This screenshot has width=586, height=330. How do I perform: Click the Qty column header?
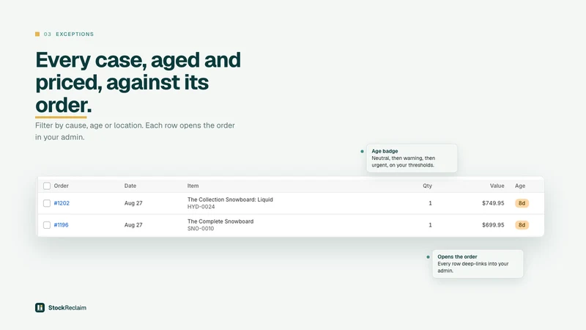coord(427,186)
